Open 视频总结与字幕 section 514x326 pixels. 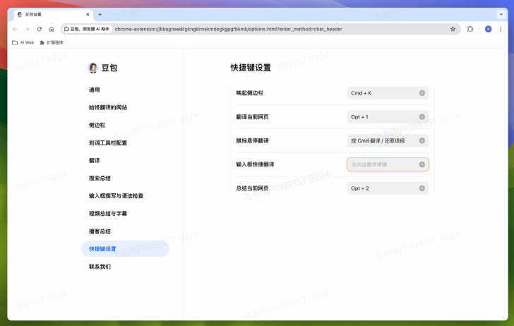pos(108,214)
